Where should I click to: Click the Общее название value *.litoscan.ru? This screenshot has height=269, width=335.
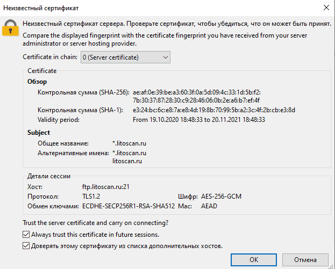point(129,143)
